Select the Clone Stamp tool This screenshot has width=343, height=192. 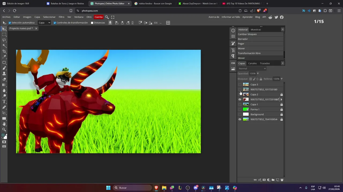[4, 74]
